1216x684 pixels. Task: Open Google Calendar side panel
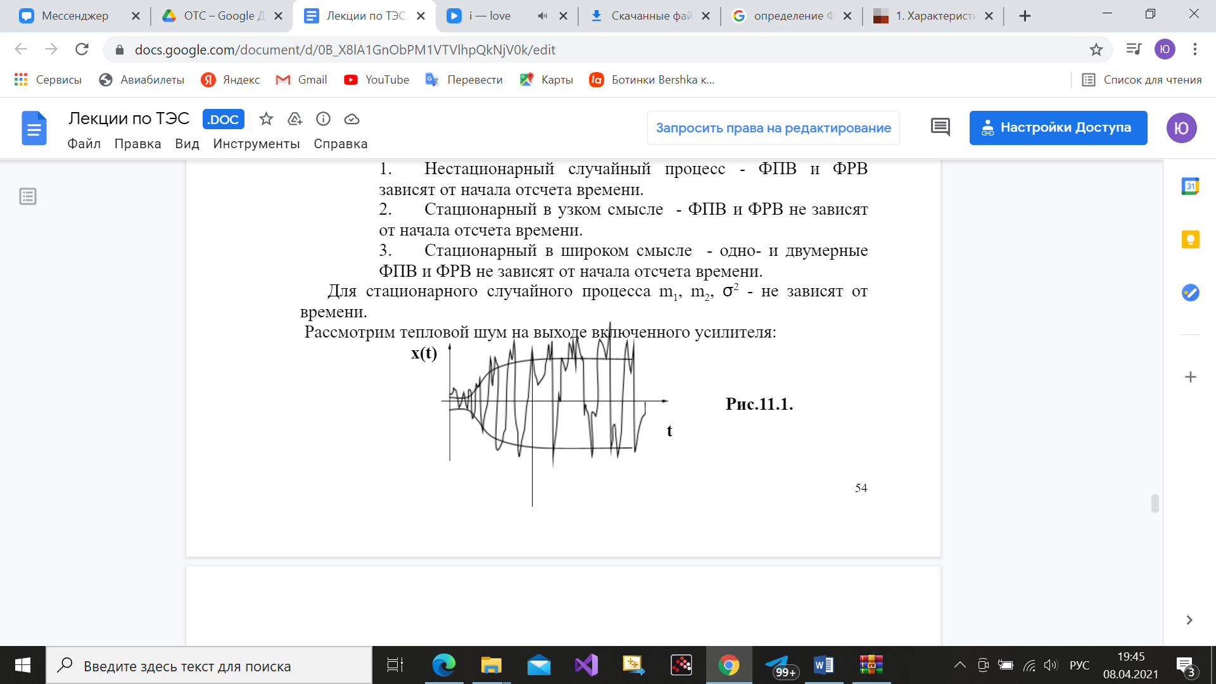tap(1191, 186)
